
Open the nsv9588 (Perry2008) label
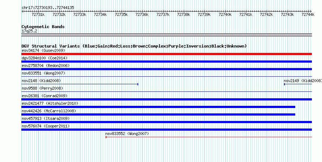(x=42, y=88)
